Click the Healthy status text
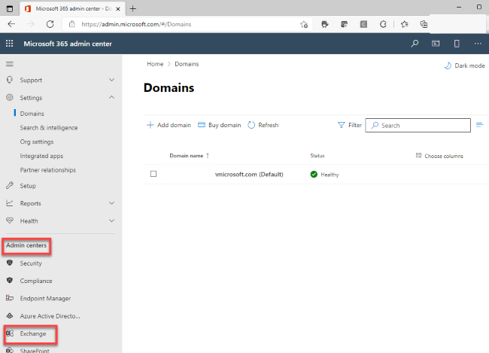 (x=330, y=175)
